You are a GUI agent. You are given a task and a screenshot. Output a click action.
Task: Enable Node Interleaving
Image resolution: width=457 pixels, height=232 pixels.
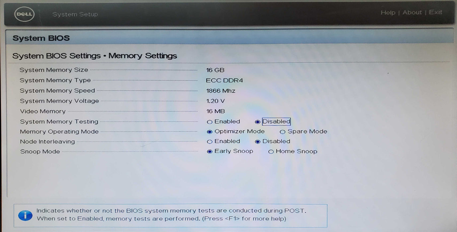[210, 142]
